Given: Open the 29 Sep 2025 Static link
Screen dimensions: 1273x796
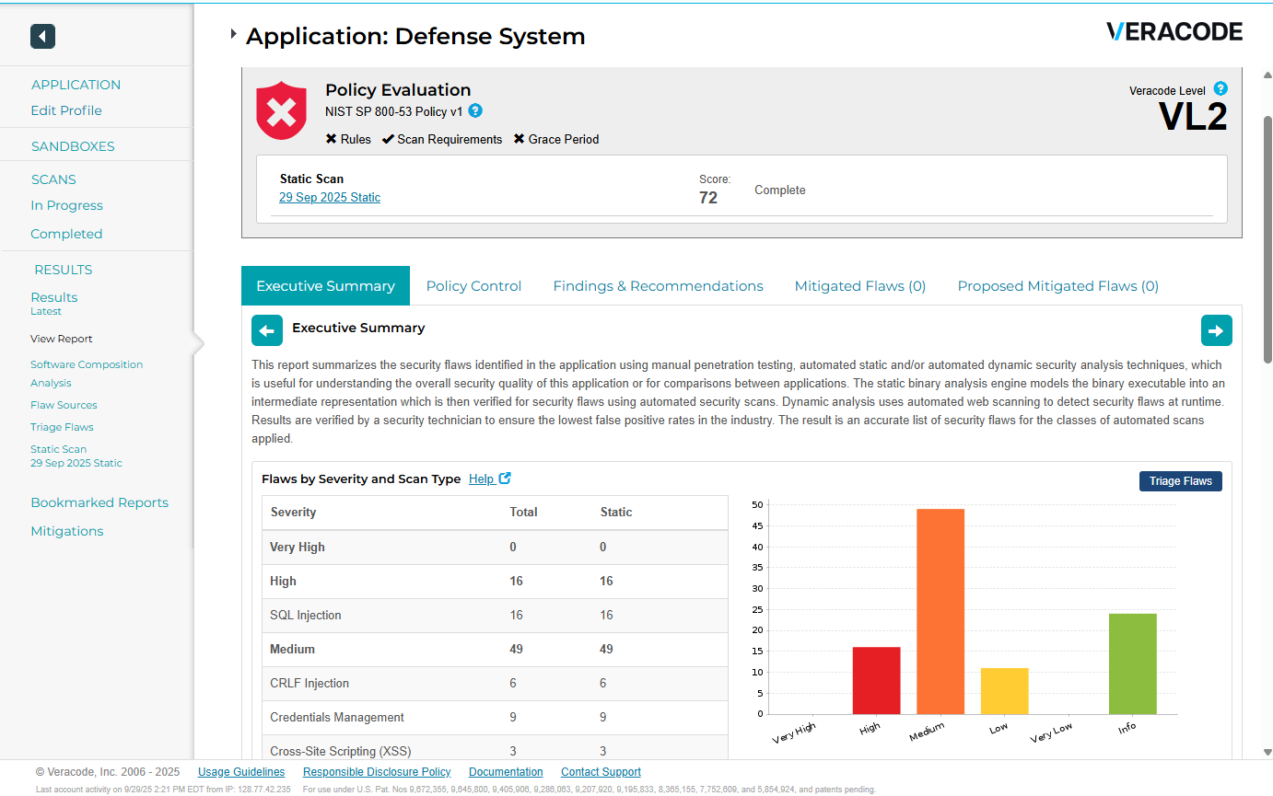Looking at the screenshot, I should click(x=330, y=198).
